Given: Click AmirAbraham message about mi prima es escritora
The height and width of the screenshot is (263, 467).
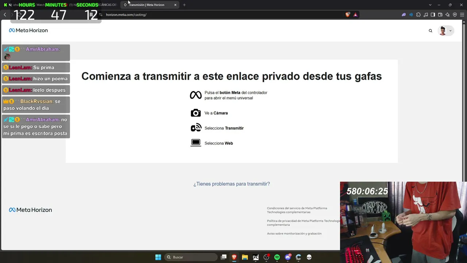Looking at the screenshot, I should [x=36, y=126].
